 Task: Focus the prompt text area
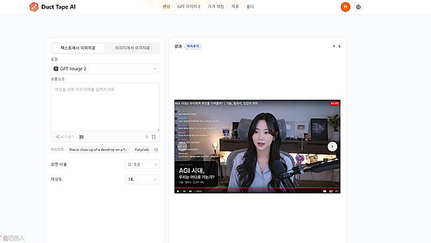click(105, 108)
